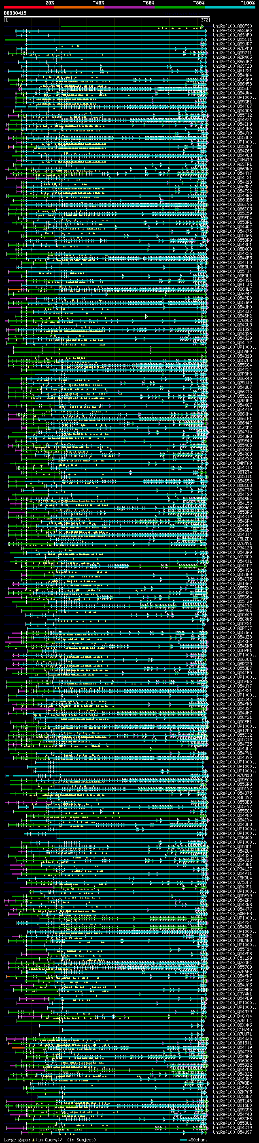
Task: Open hit UniRef100_A2R406
Action: (232, 57)
